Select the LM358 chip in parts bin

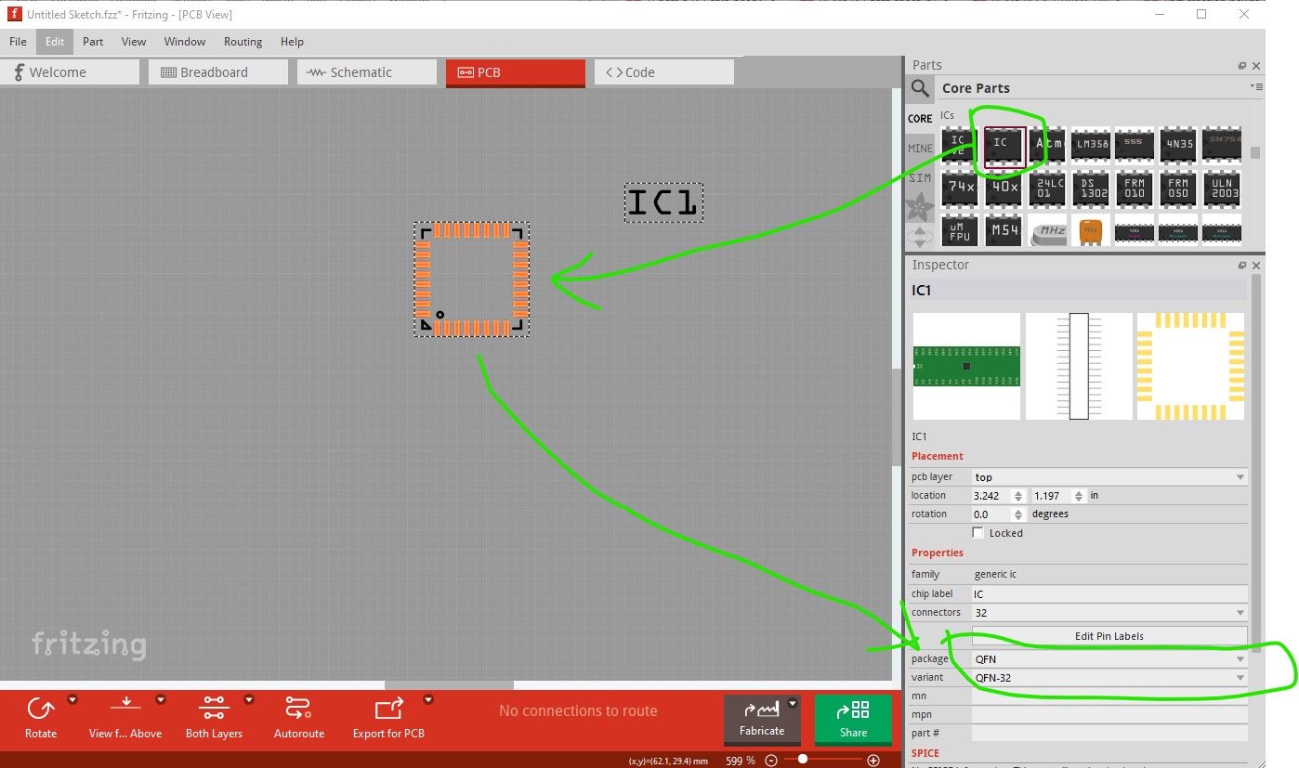pos(1091,145)
